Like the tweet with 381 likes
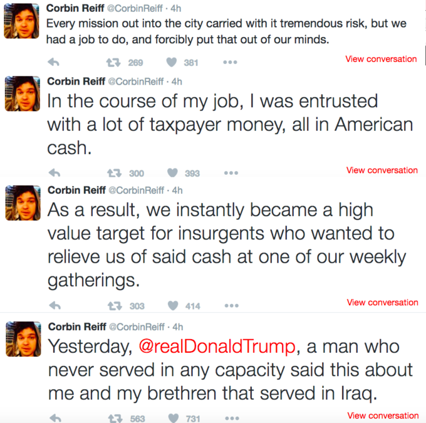This screenshot has width=426, height=423. tap(172, 62)
